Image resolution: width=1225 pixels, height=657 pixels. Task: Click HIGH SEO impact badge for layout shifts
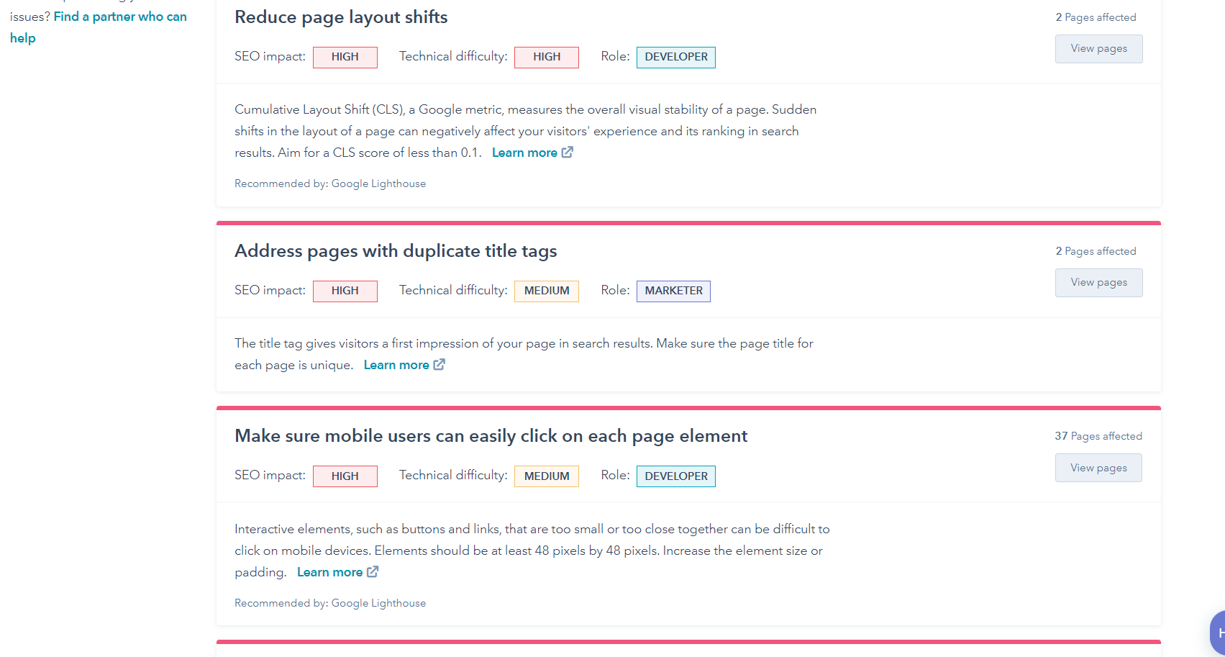(x=345, y=57)
